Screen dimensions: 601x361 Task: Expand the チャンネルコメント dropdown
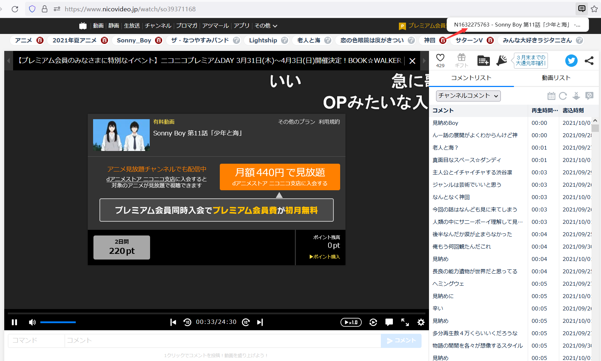coord(468,96)
